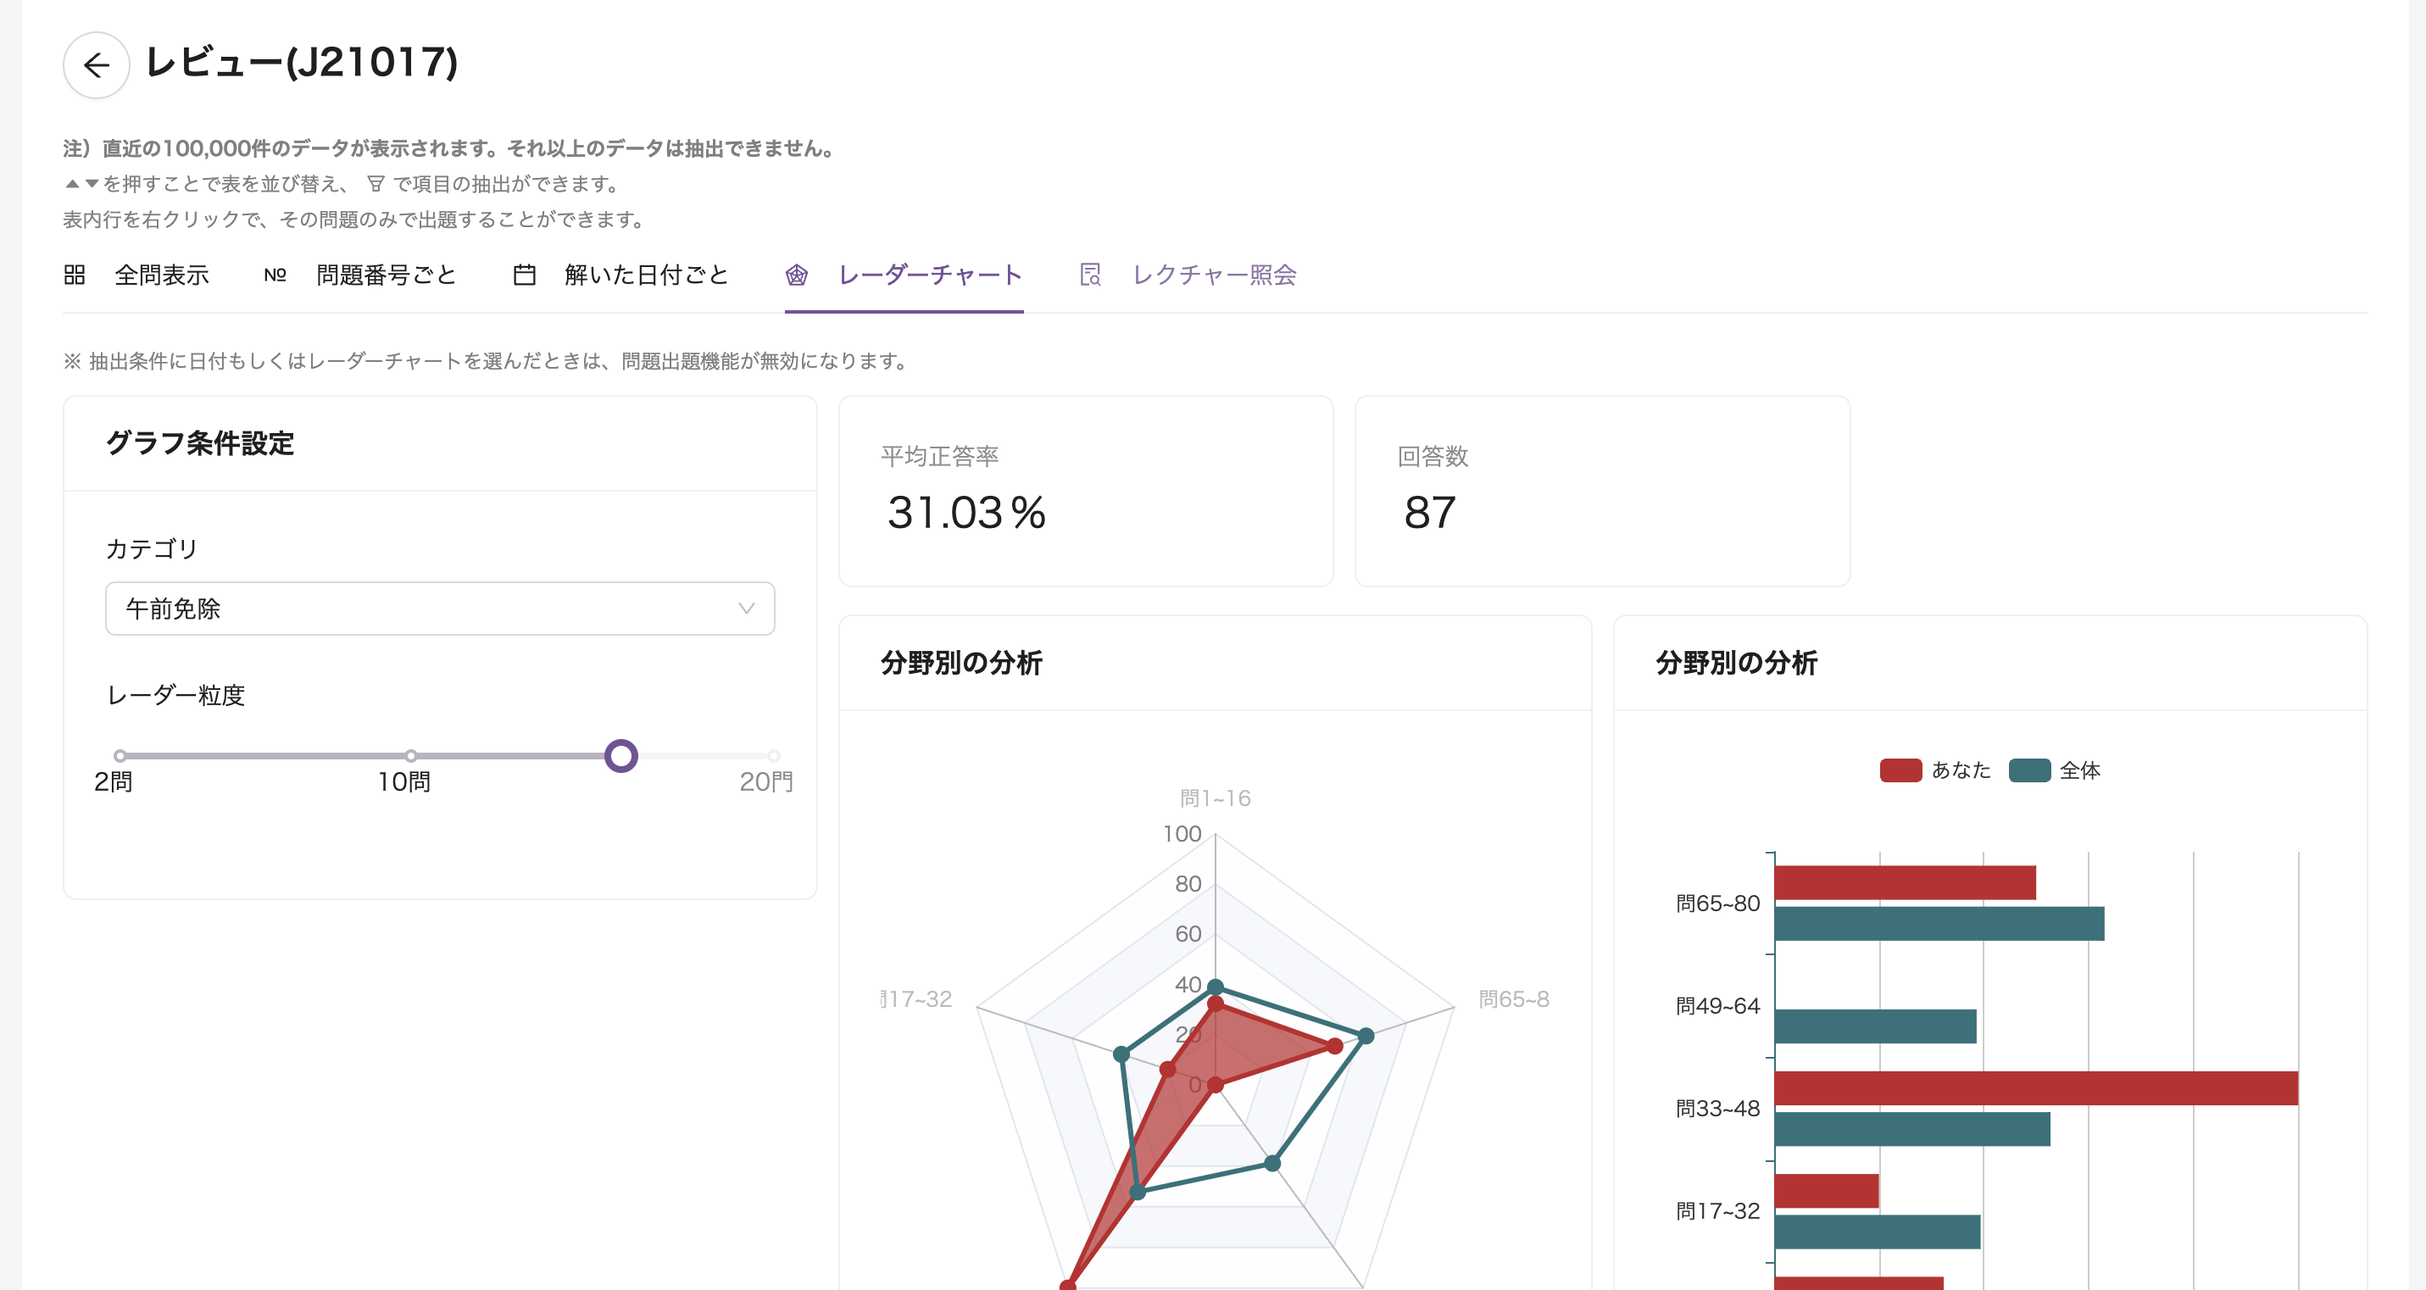
Task: Click the calendar icon for 解いた日付ごと
Action: click(525, 275)
